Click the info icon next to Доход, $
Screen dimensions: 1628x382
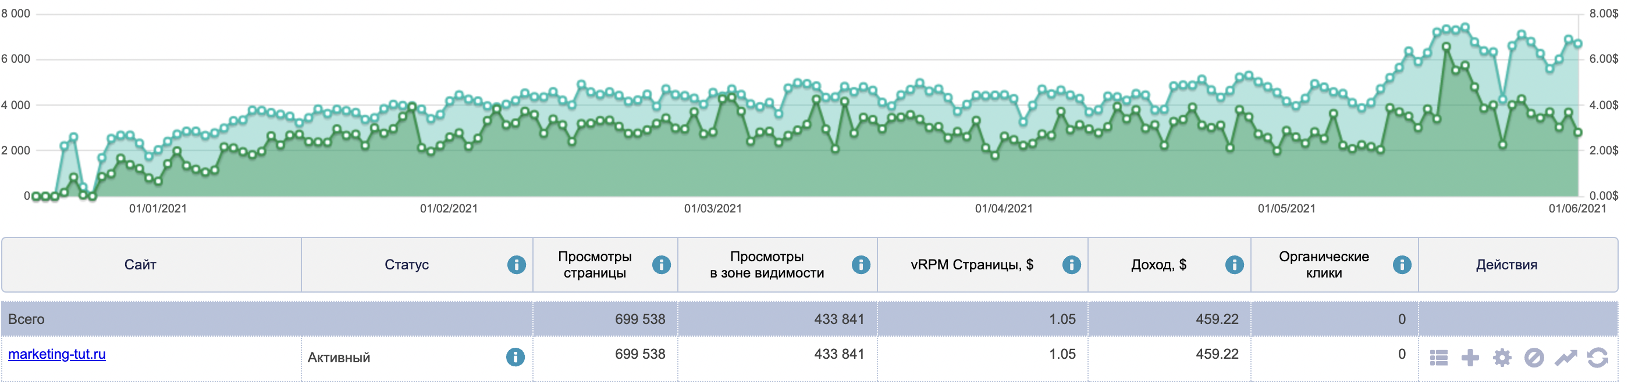click(x=1234, y=265)
